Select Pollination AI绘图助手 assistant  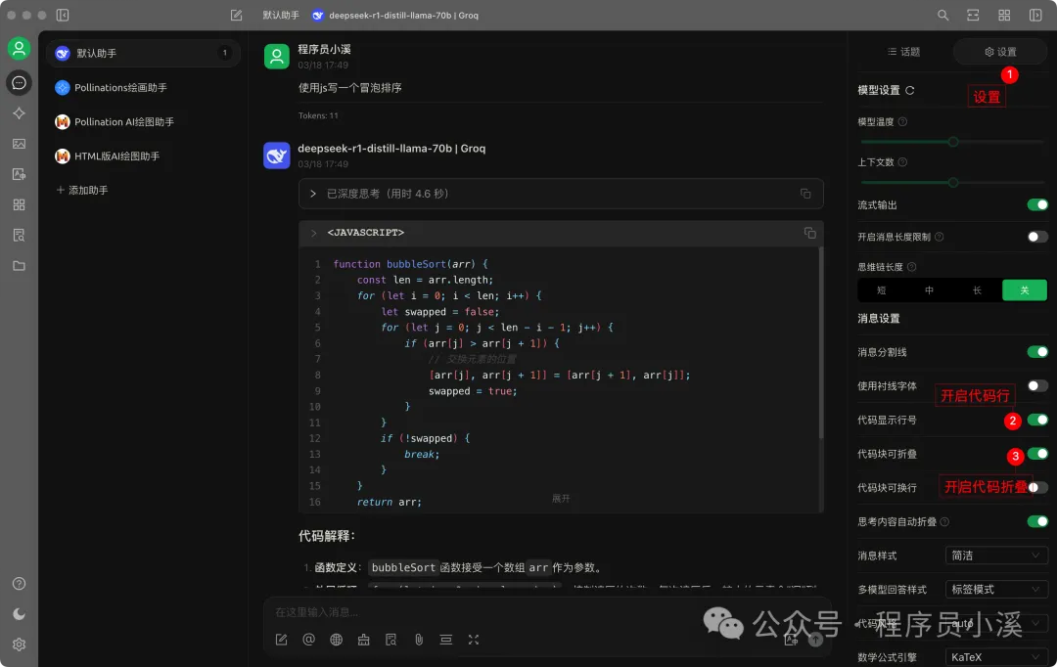[x=144, y=122]
